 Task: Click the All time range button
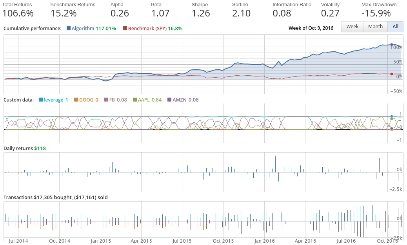tap(395, 27)
